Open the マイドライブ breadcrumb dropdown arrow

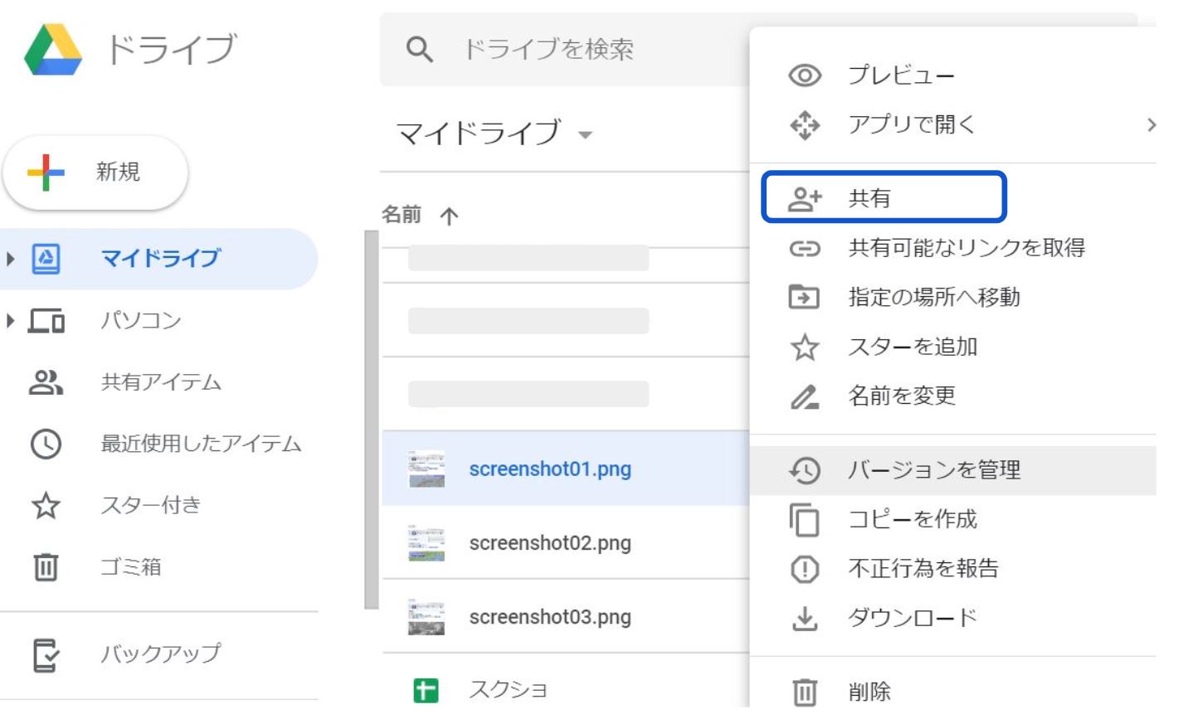(x=586, y=135)
